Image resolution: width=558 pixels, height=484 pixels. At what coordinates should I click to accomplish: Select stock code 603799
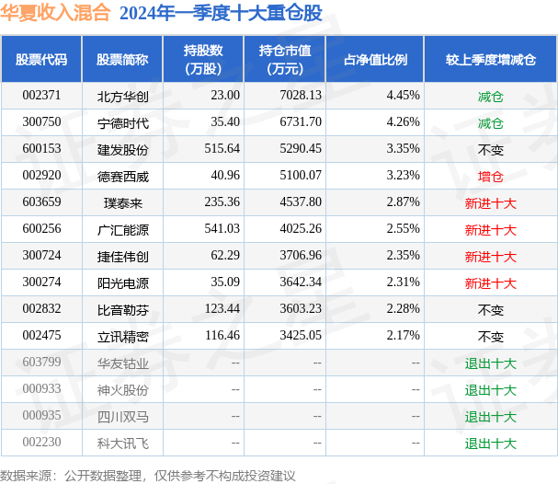[41, 363]
